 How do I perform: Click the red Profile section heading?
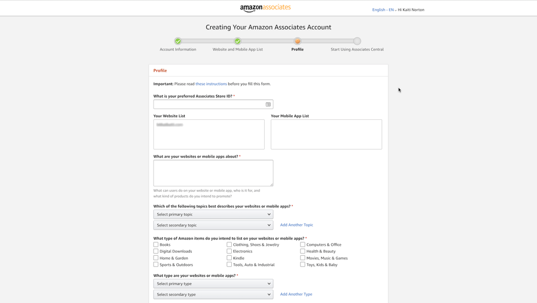pyautogui.click(x=160, y=70)
